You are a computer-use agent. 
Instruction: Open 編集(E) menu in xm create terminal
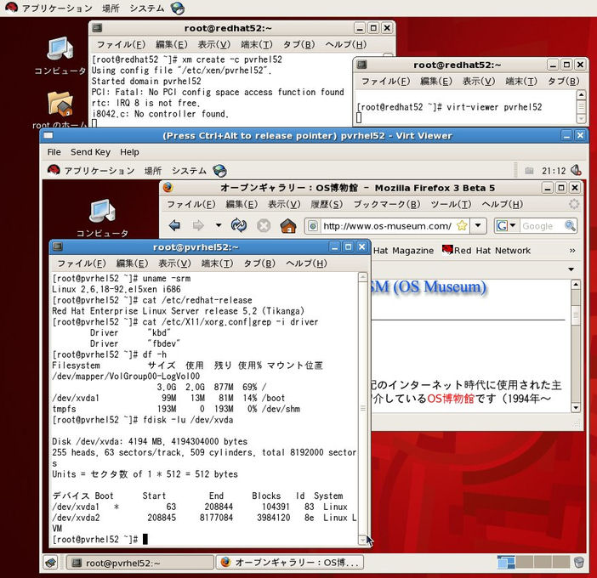172,44
